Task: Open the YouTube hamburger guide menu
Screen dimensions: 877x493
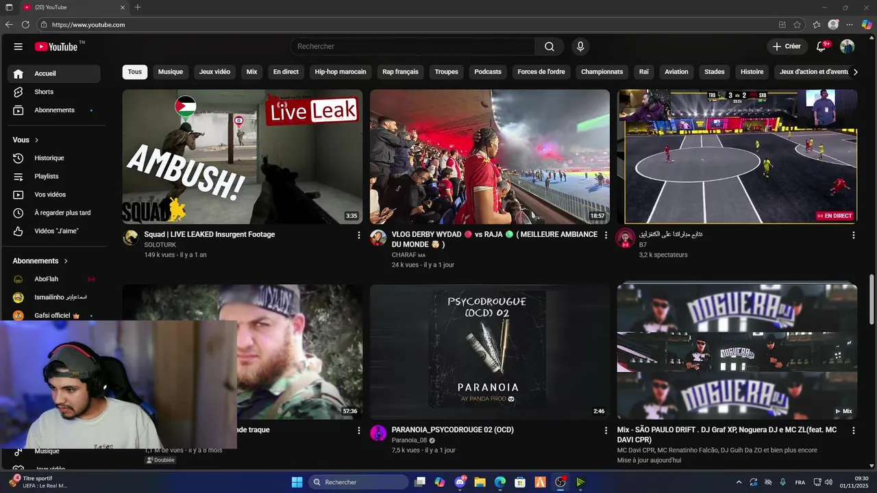Action: point(18,47)
